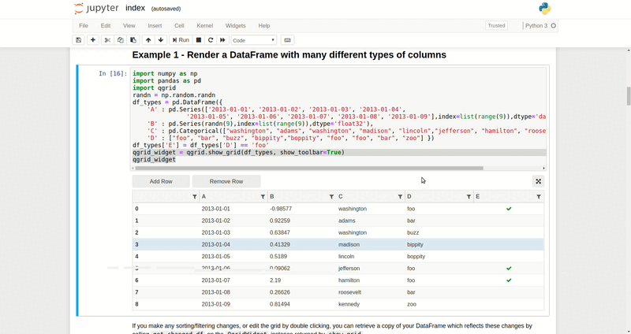Click the Python logo icon
This screenshot has width=631, height=334.
[545, 9]
